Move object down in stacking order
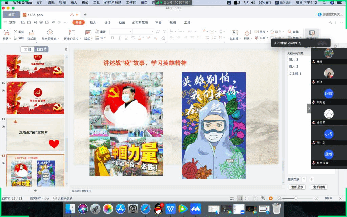This screenshot has width=347, height=217. pos(312,179)
